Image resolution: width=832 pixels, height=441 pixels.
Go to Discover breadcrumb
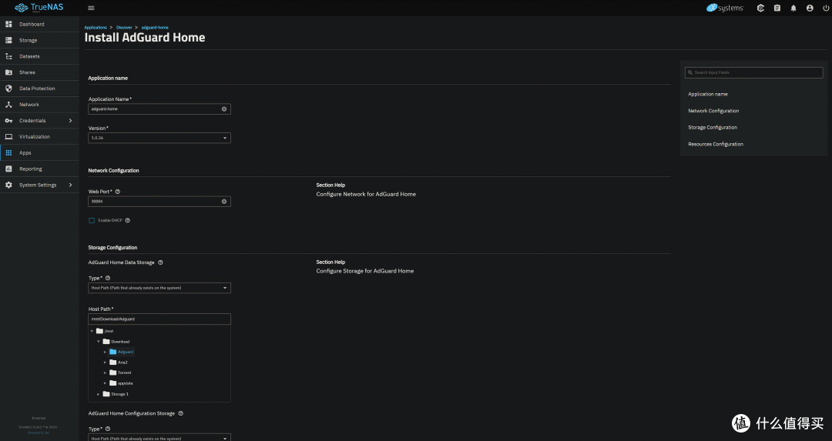[x=124, y=28]
